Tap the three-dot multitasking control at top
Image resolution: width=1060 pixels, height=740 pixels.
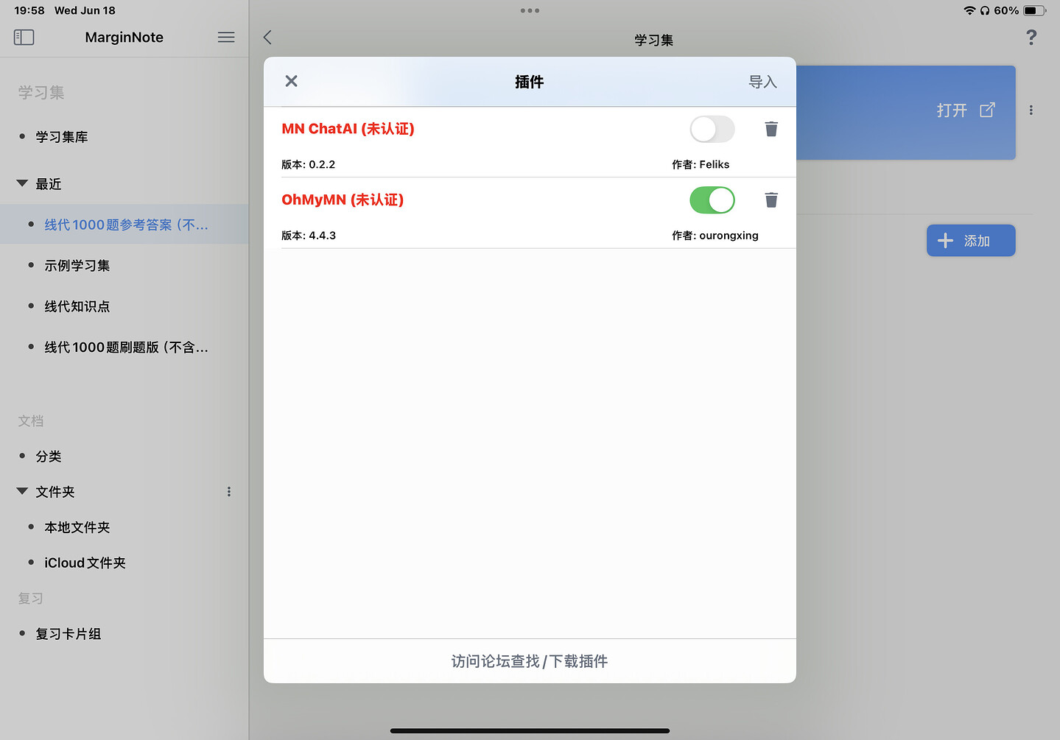(530, 10)
